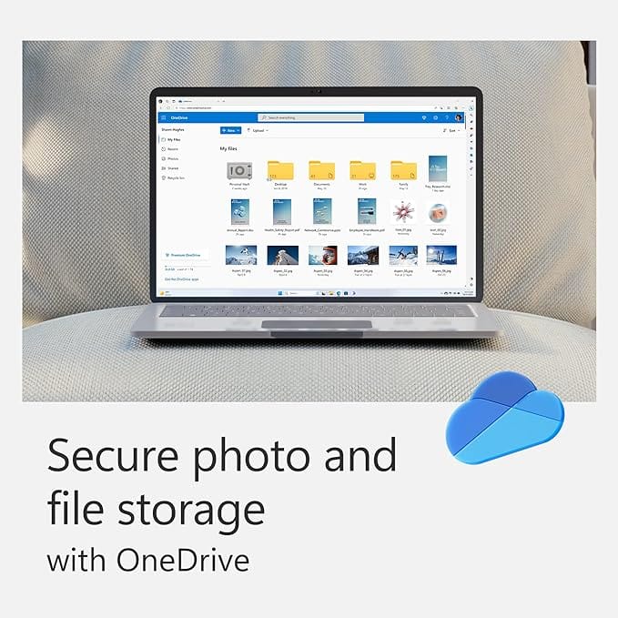Open the Work folder

tap(362, 171)
